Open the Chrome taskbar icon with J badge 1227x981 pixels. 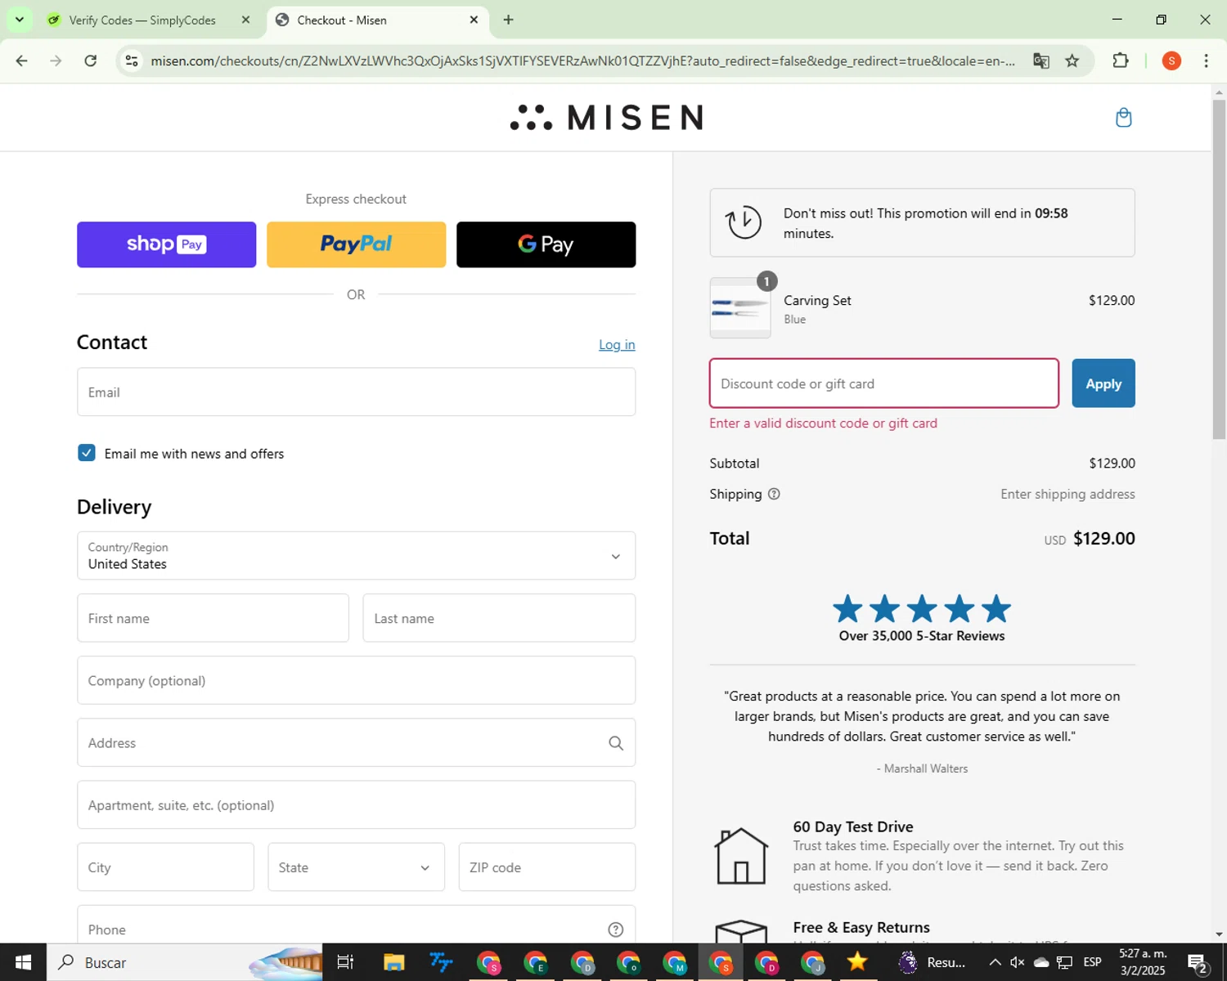(812, 962)
